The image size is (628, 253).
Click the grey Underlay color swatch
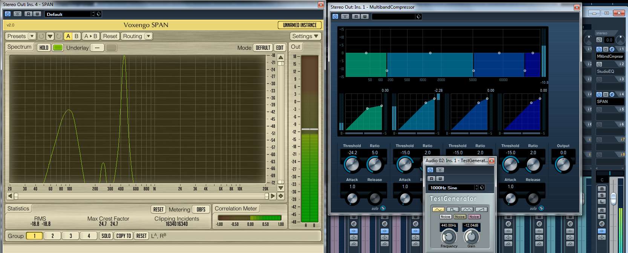111,48
